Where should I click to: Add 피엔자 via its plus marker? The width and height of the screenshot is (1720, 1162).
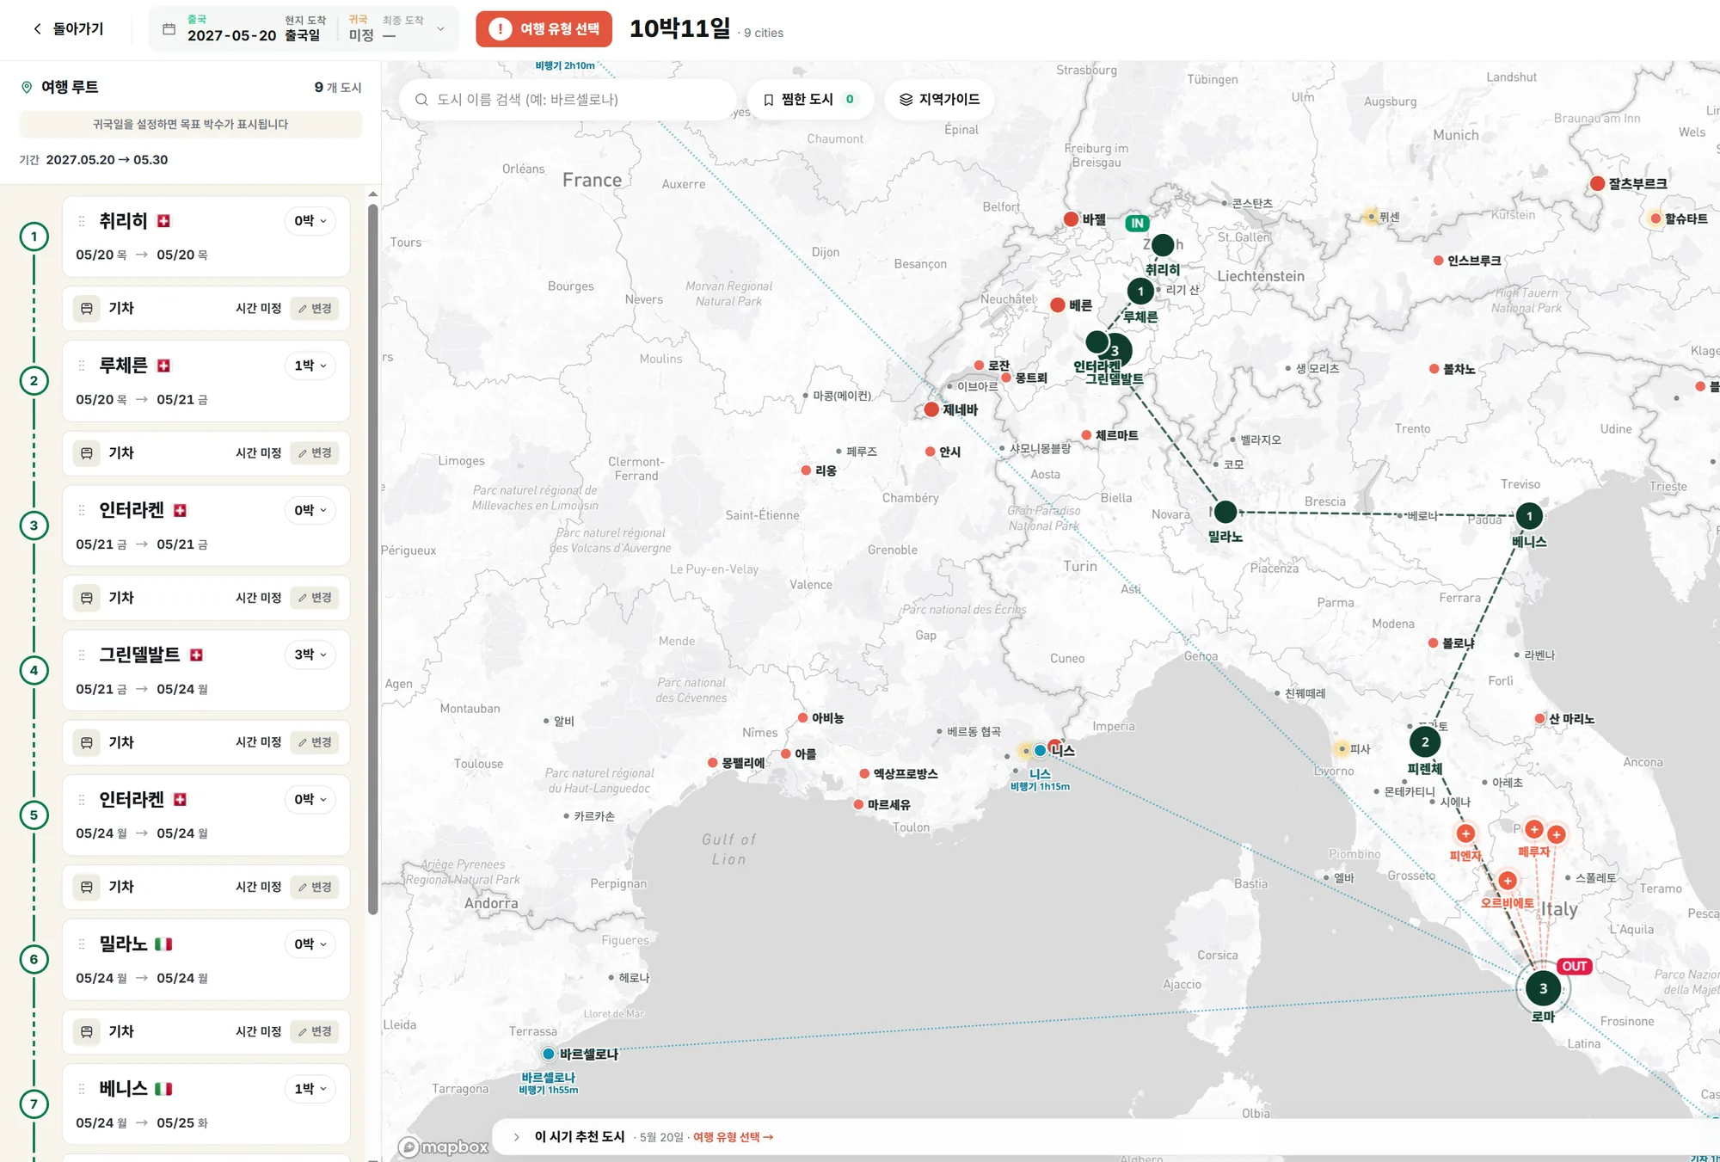pyautogui.click(x=1465, y=833)
